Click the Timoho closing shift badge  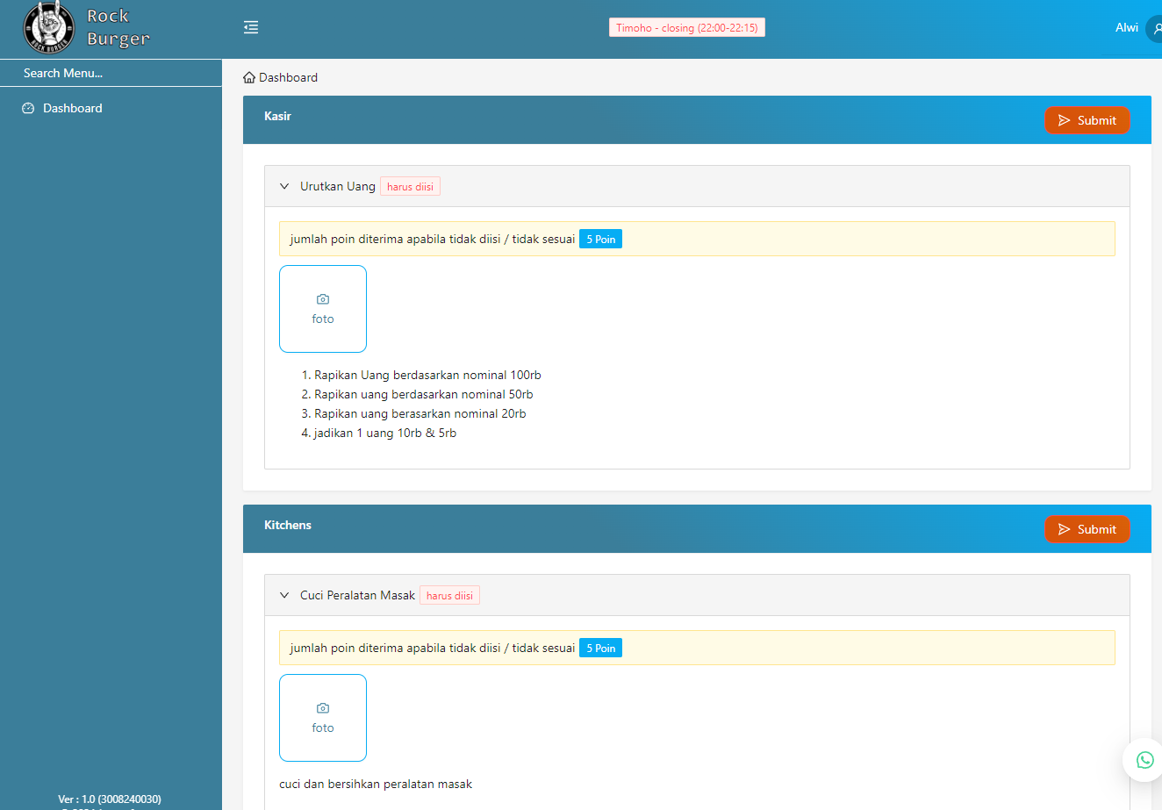(687, 27)
